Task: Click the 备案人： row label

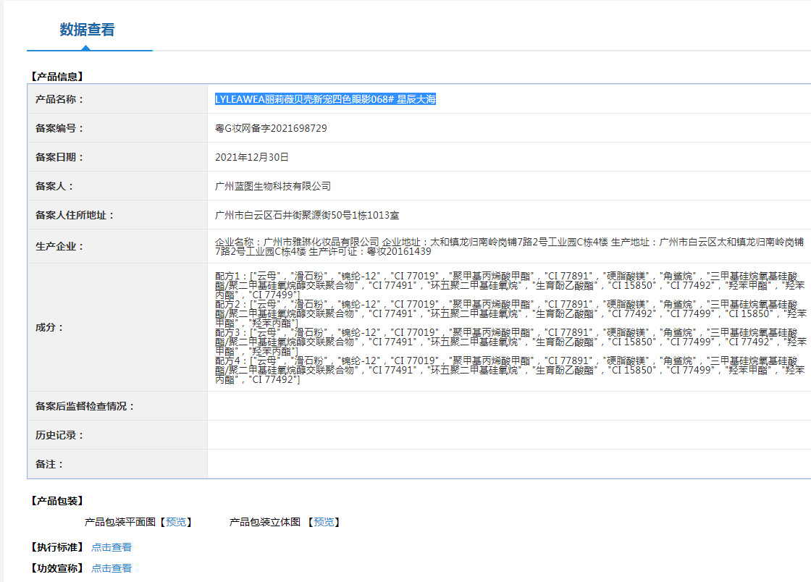Action: coord(54,186)
